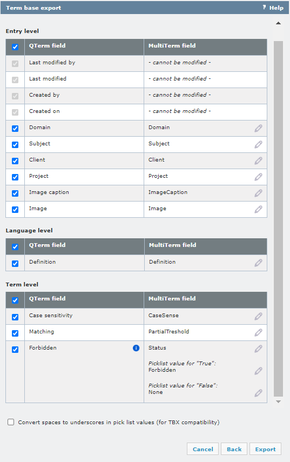This screenshot has height=462, width=290.
Task: Open Help for Term base export
Action: (273, 8)
